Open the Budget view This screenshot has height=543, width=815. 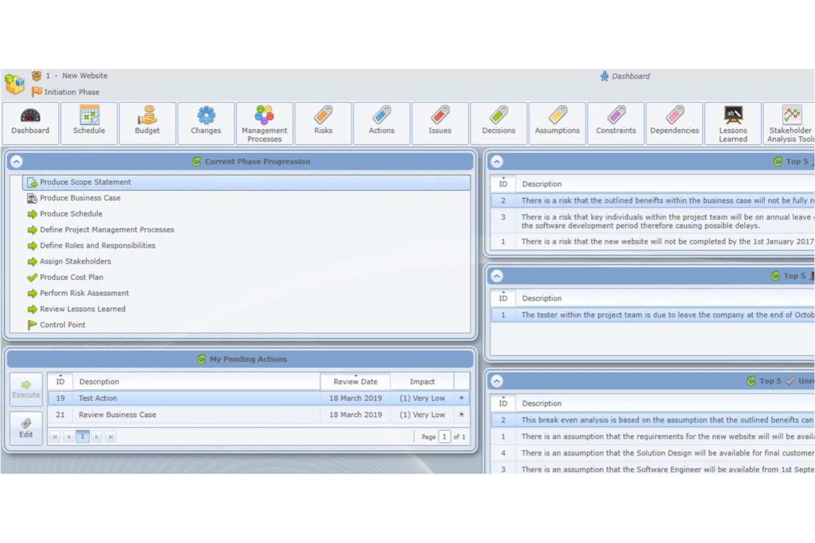point(147,123)
